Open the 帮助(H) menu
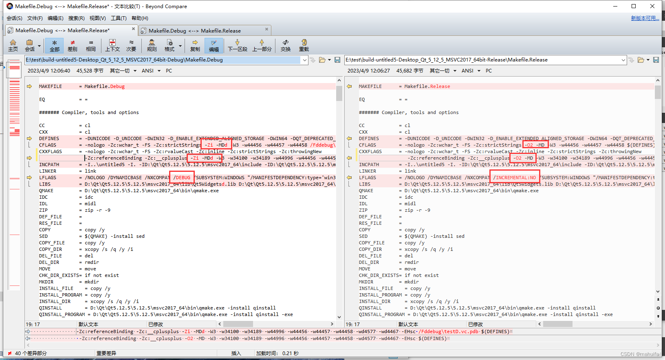665x360 pixels. coord(140,18)
